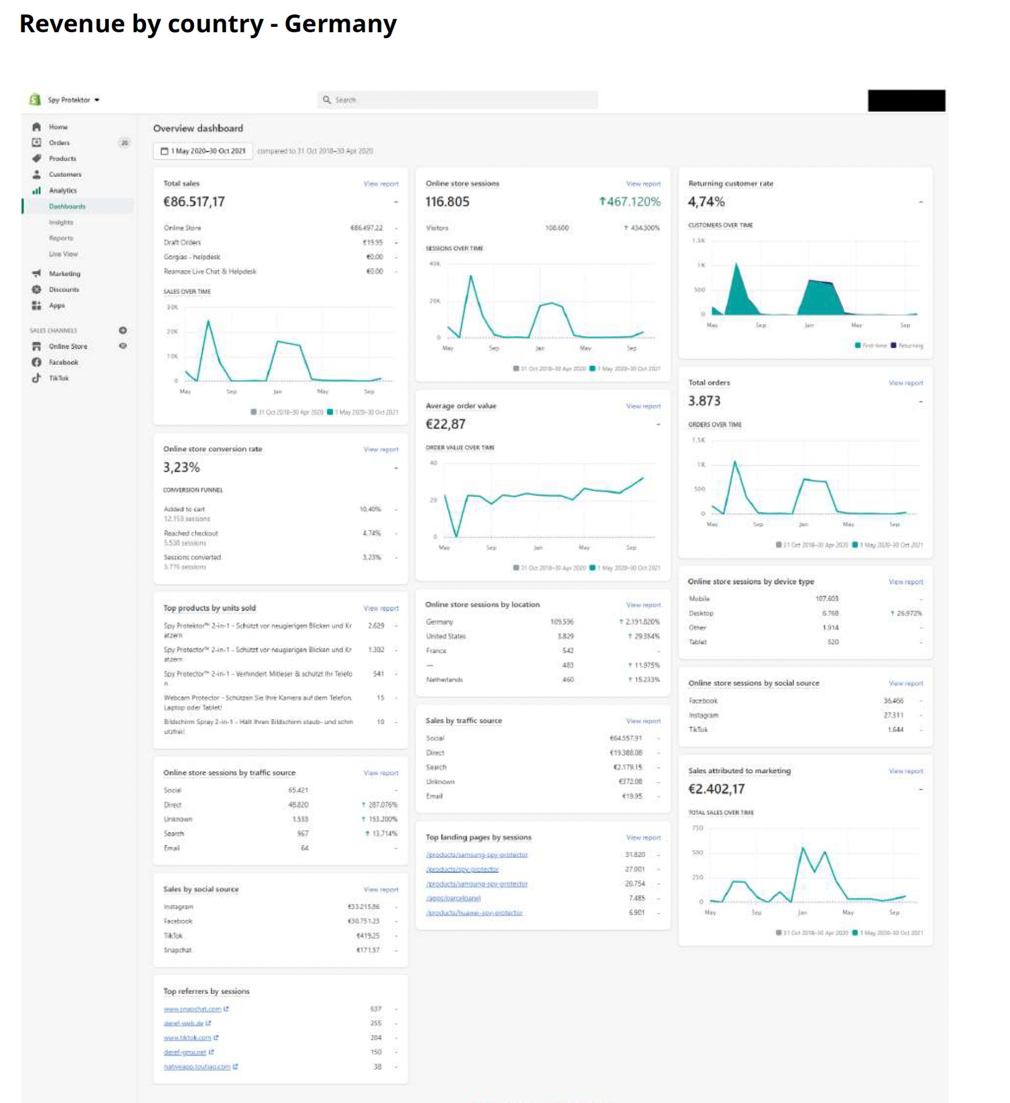Screen dimensions: 1010x1103
Task: Click the Instagram row in Sales by social source
Action: 281,907
